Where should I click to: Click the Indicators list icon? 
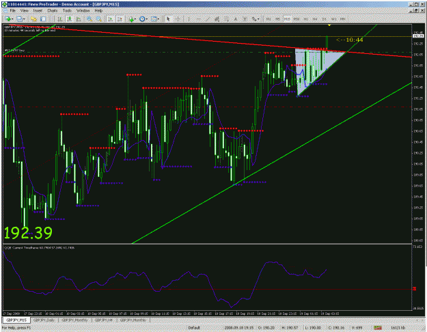point(131,19)
